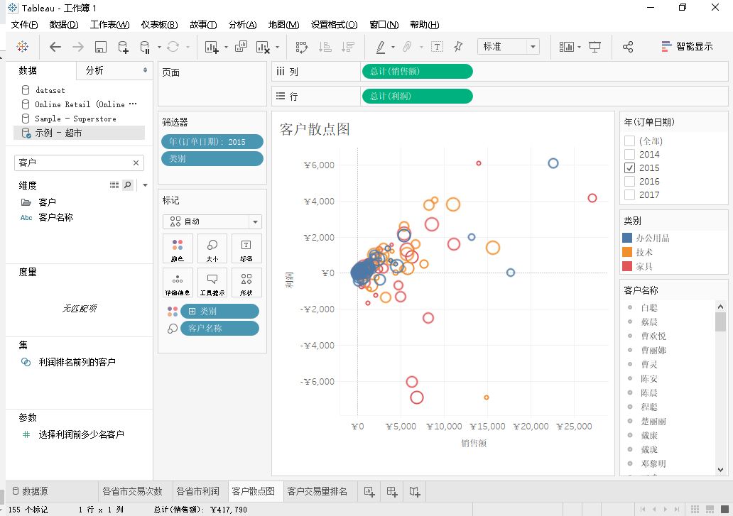Toggle mark labels with the T icon
The image size is (733, 516).
[437, 47]
